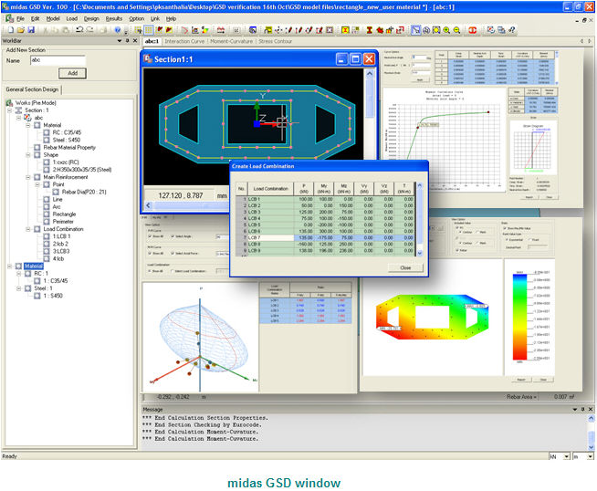Image resolution: width=597 pixels, height=491 pixels.
Task: Click the yellow I-section shape icon
Action: tap(345, 30)
